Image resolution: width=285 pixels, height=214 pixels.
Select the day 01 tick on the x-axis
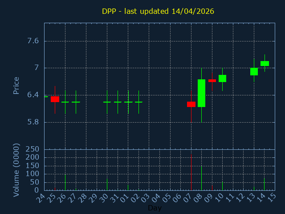pyautogui.click(x=126, y=197)
